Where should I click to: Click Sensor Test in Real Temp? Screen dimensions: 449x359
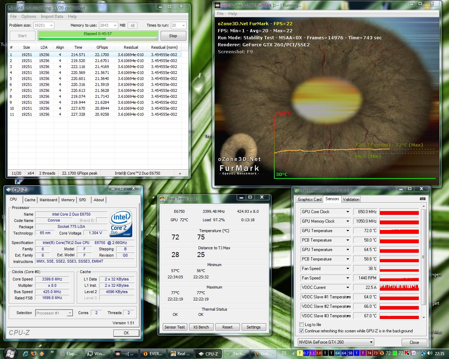pos(175,327)
